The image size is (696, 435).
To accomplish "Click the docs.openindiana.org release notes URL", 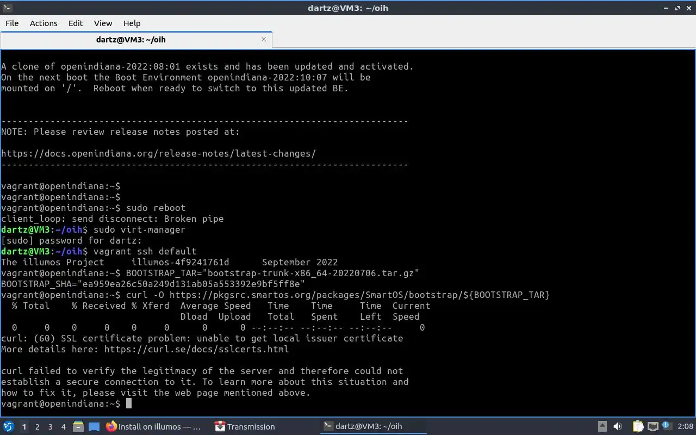I will 158,153.
